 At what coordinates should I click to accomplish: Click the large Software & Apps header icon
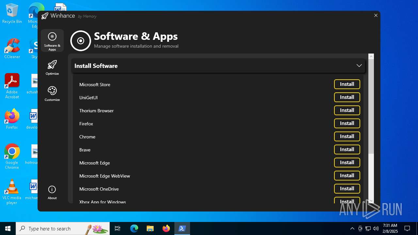click(x=81, y=41)
